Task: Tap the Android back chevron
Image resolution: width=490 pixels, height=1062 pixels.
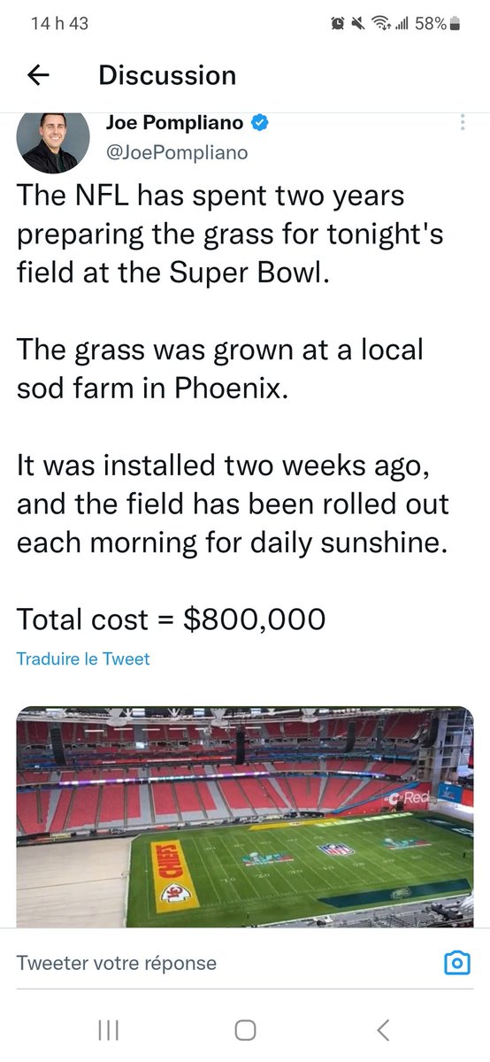Action: [382, 1029]
